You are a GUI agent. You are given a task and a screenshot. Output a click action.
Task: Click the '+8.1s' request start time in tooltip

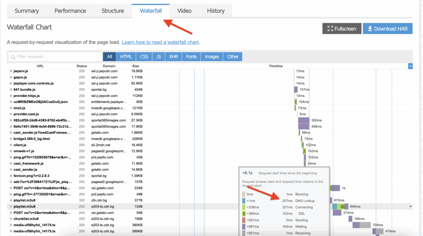[x=247, y=173]
